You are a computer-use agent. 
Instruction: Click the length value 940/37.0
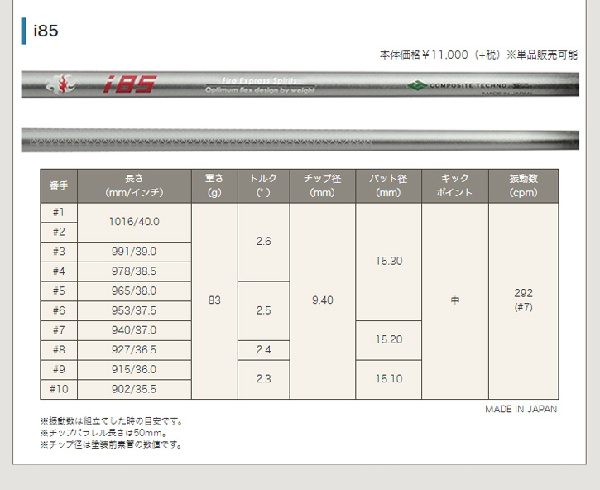134,330
